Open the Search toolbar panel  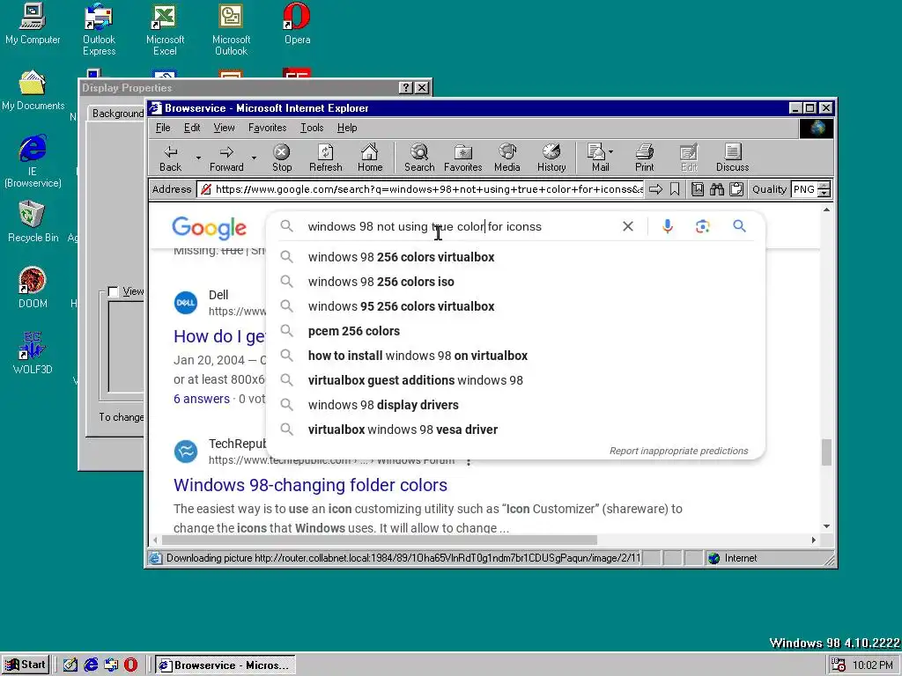(x=419, y=158)
